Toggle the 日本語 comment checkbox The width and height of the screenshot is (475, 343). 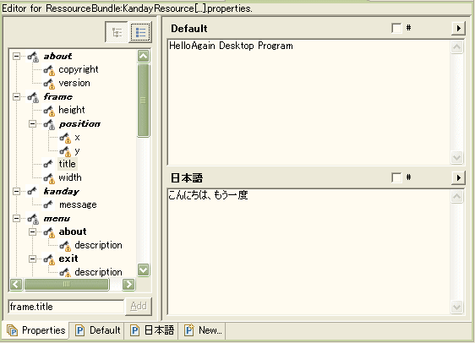coord(396,177)
